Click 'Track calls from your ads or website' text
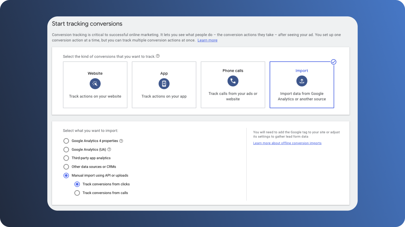This screenshot has width=405, height=227. (233, 96)
